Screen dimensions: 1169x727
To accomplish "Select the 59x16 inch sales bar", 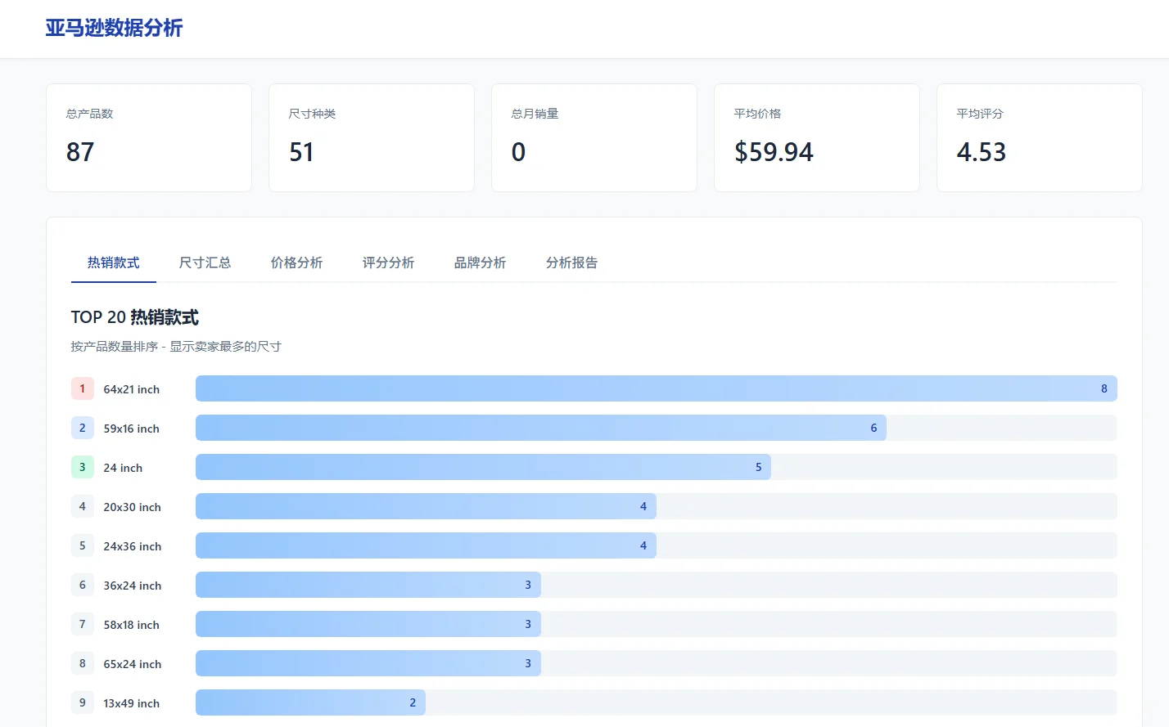I will [541, 428].
